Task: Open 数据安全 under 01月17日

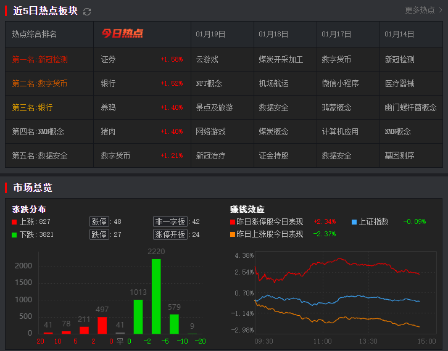Action: click(336, 155)
